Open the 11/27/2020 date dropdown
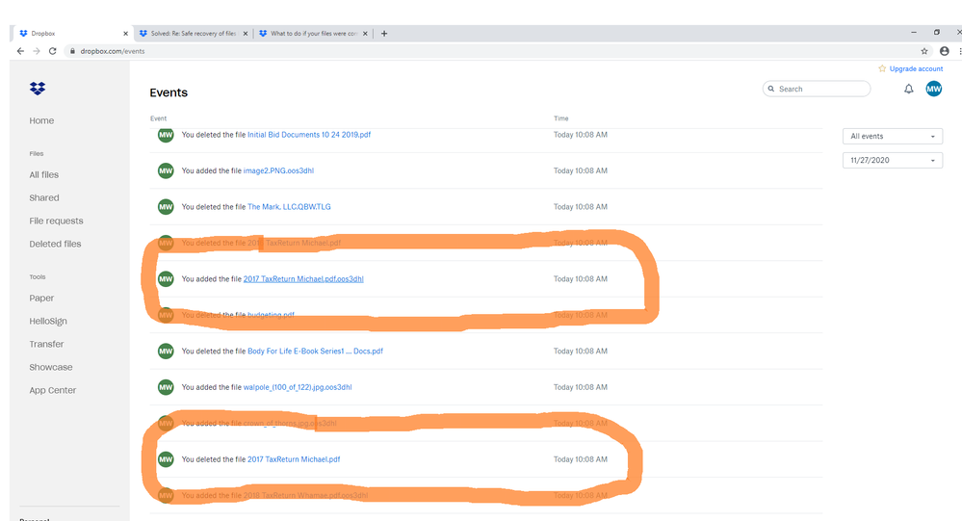 pyautogui.click(x=892, y=160)
